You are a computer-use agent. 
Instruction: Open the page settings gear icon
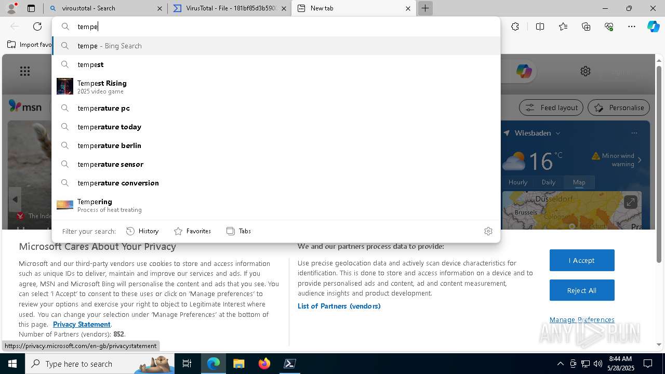pyautogui.click(x=586, y=71)
